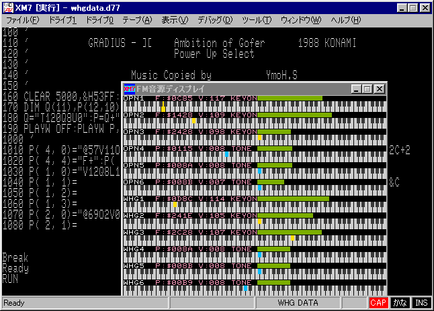
Task: Click the blue key marker on OPN4 keyboard
Action: (226, 154)
